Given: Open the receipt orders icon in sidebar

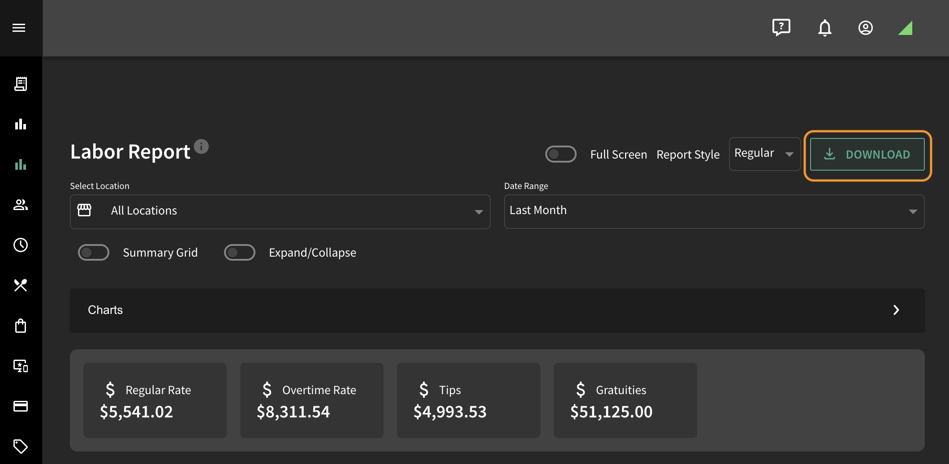Looking at the screenshot, I should point(21,84).
